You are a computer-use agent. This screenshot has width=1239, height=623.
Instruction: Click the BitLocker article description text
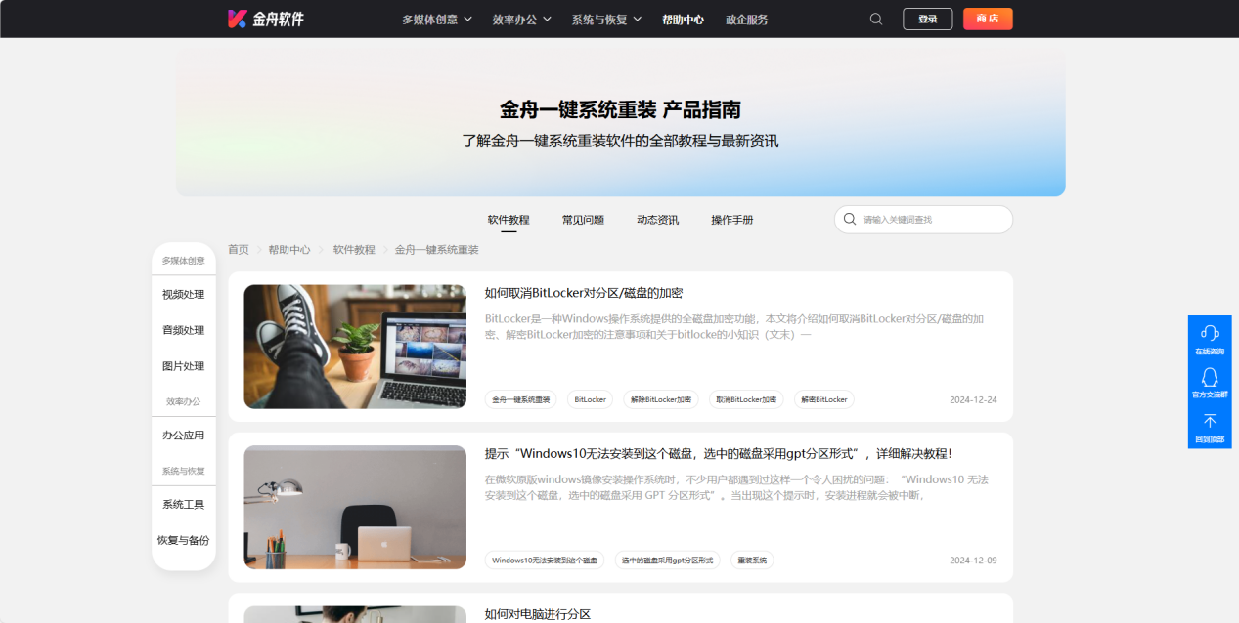[x=734, y=327]
